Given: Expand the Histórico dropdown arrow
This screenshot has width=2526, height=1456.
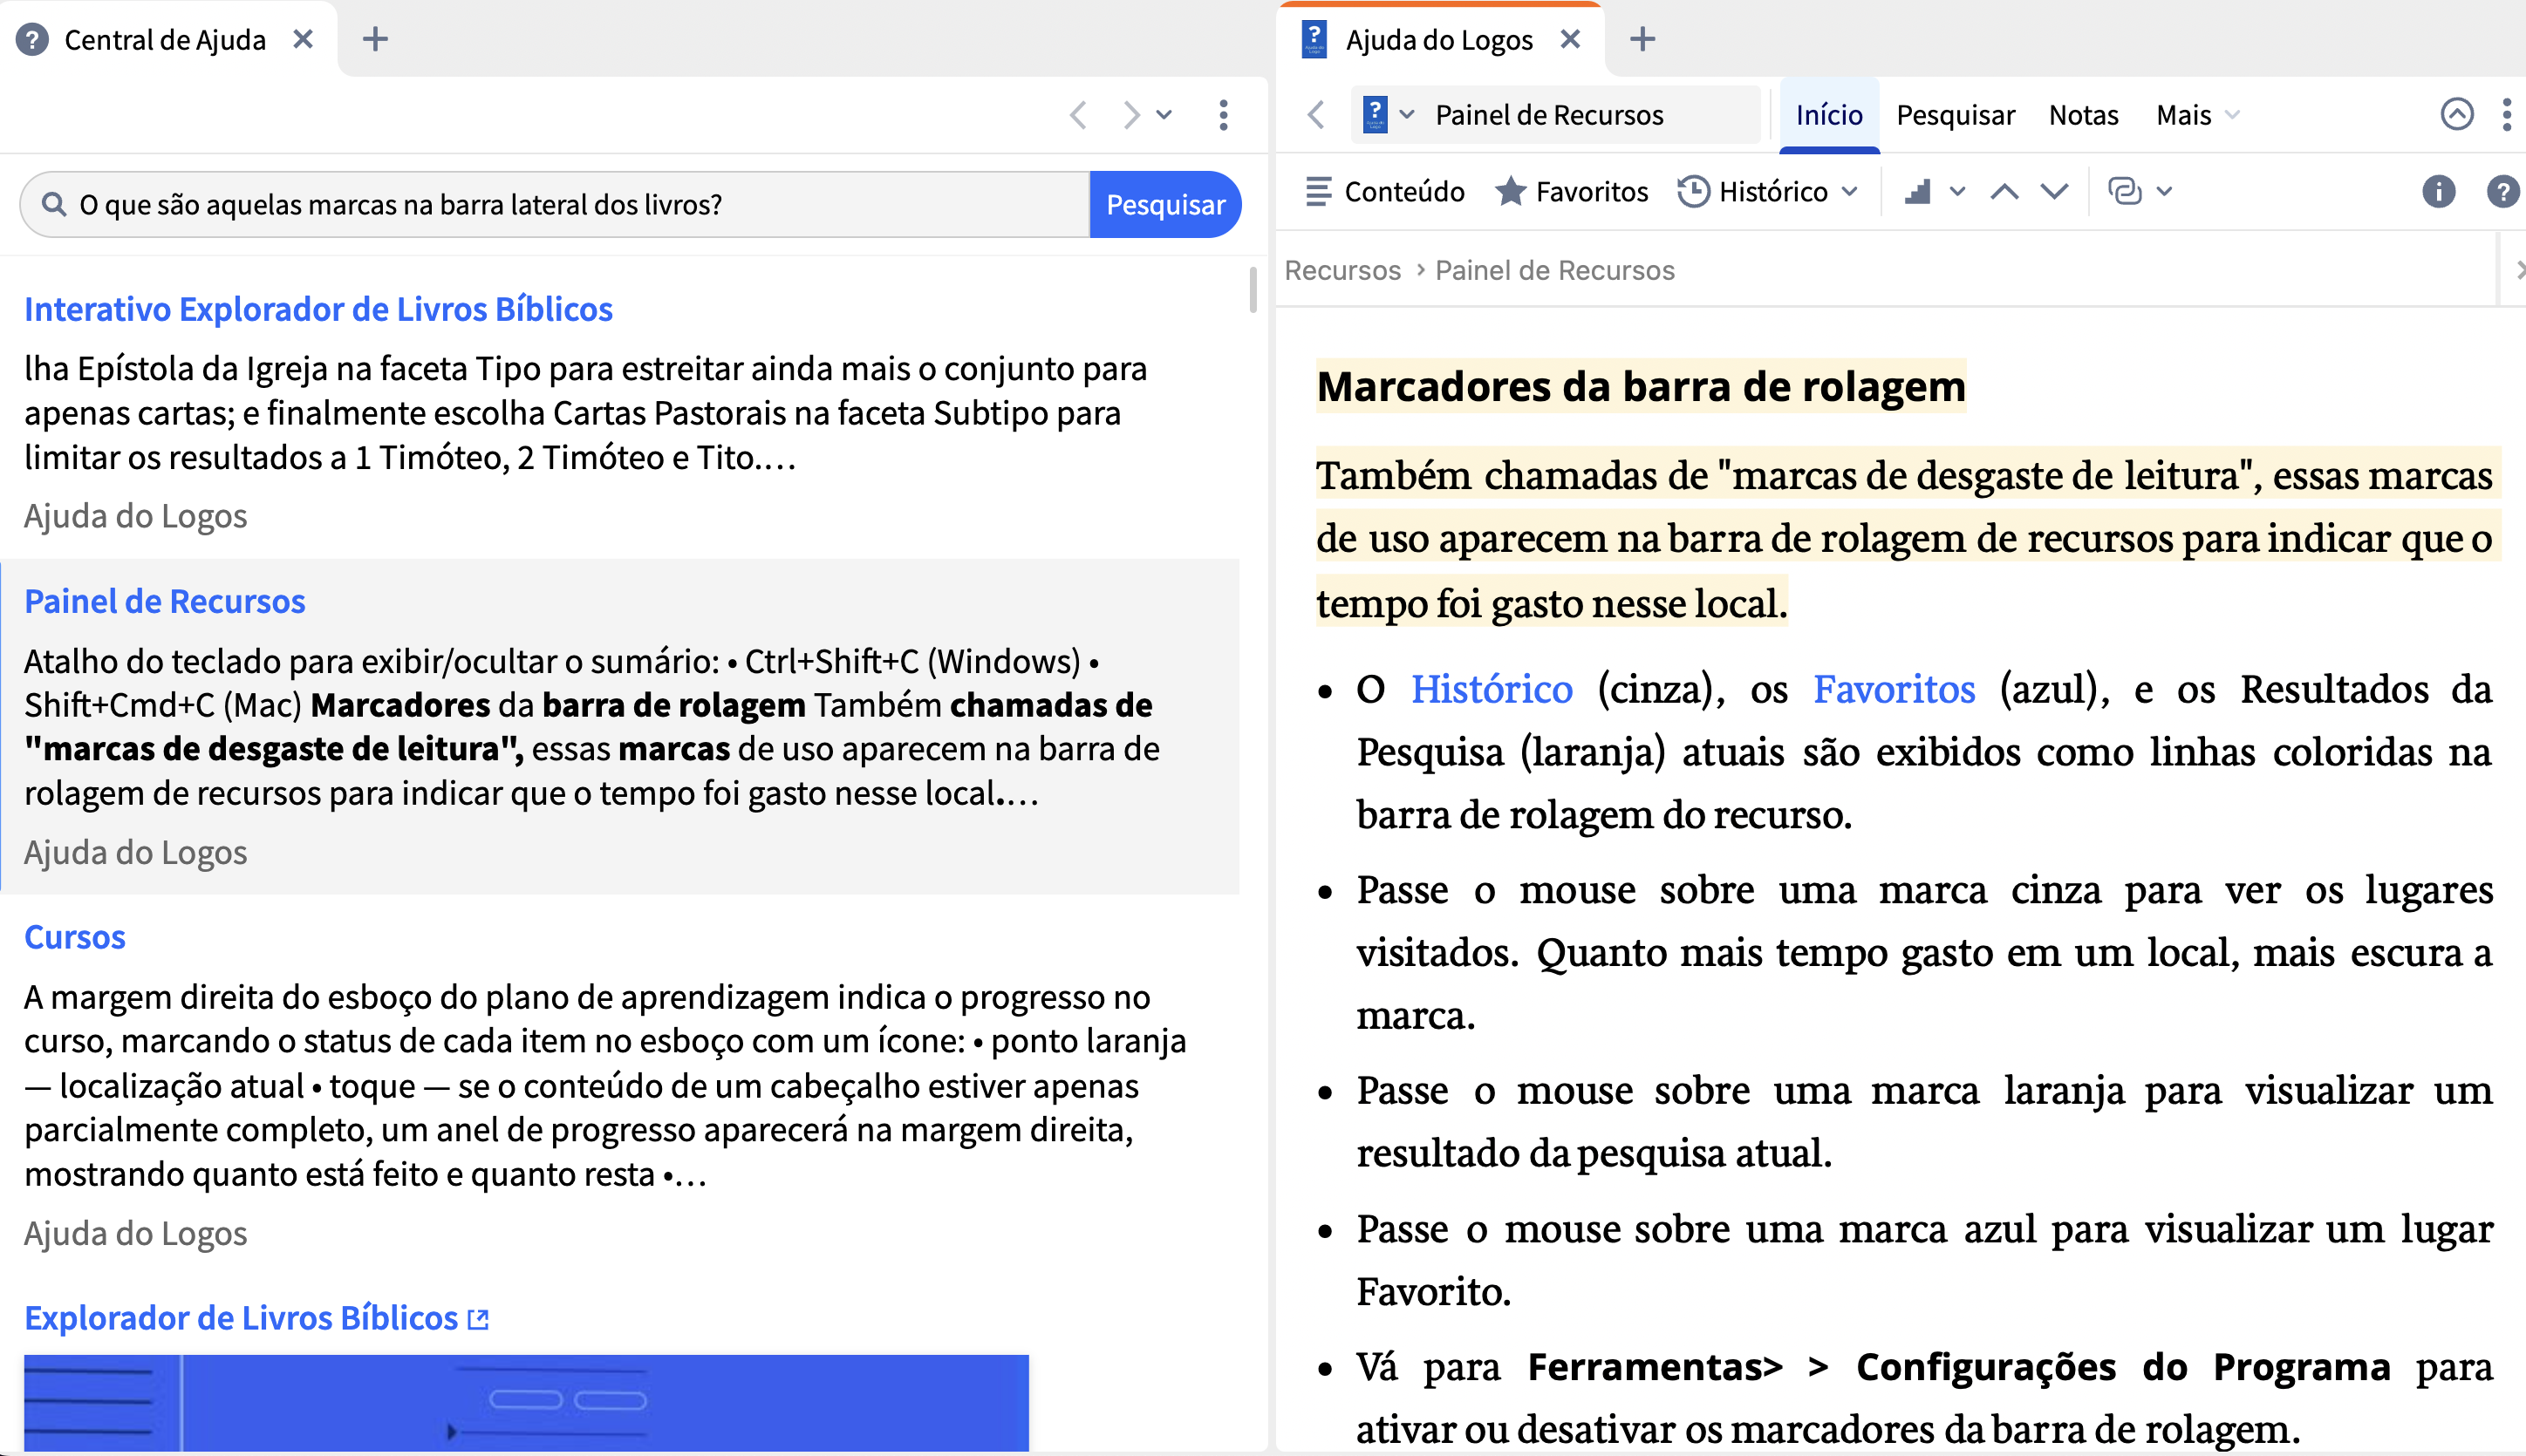Looking at the screenshot, I should click(1850, 191).
